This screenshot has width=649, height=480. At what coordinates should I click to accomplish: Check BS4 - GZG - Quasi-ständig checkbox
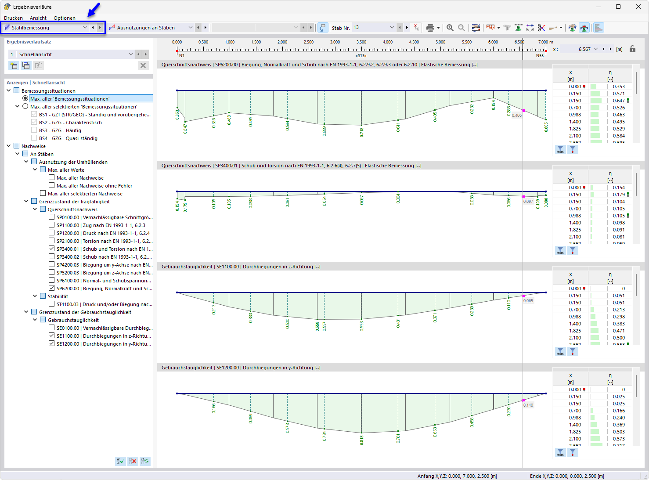34,138
